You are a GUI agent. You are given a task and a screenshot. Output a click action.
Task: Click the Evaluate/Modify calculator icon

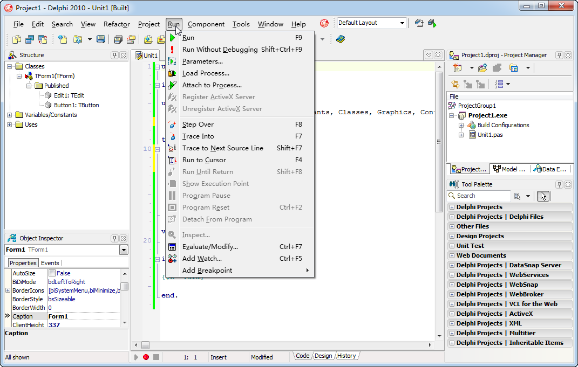172,247
